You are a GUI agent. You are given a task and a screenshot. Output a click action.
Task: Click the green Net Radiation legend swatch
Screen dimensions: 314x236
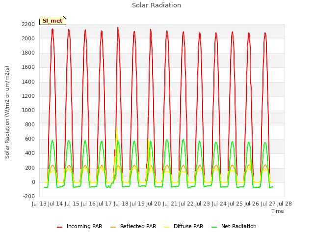(x=214, y=227)
